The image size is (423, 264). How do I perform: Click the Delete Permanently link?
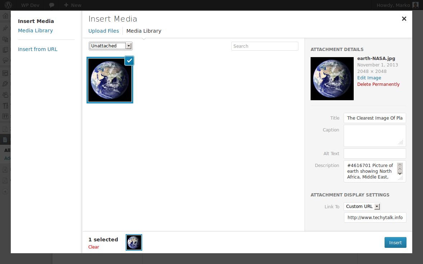pyautogui.click(x=378, y=84)
